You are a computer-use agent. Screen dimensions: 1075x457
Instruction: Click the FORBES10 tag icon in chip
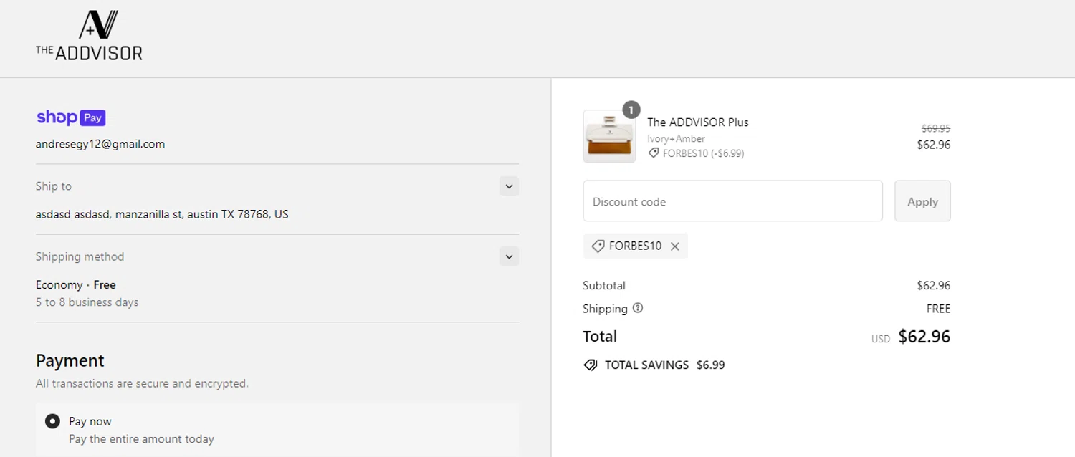[x=598, y=246]
